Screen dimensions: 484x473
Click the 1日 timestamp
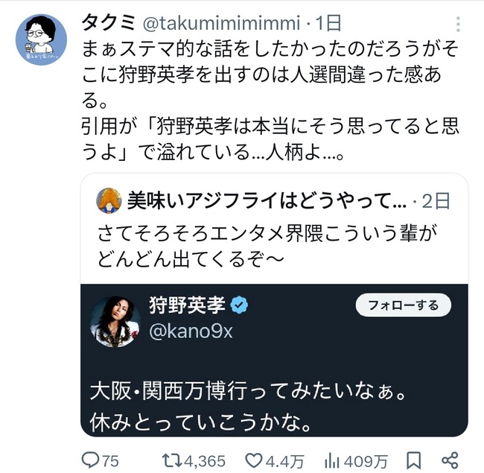[x=308, y=23]
